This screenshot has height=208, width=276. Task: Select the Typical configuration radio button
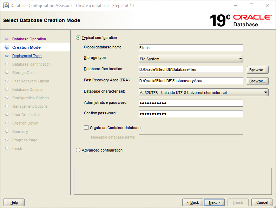[78, 38]
